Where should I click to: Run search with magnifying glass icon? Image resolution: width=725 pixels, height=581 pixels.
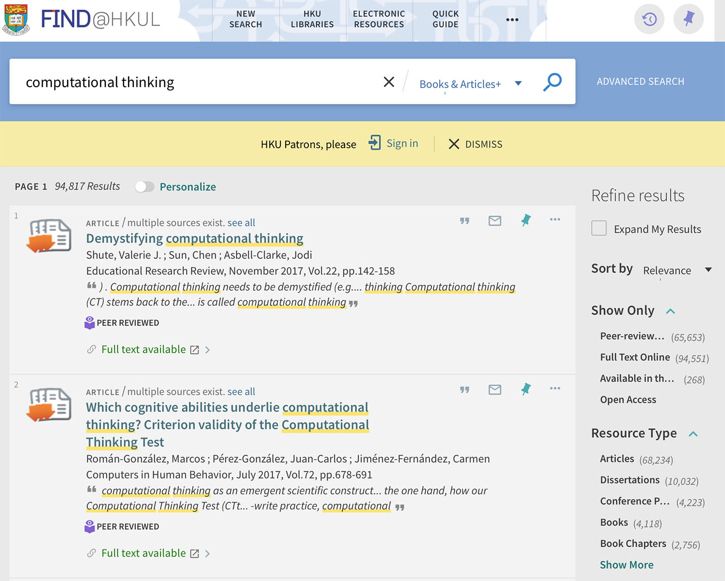tap(552, 82)
